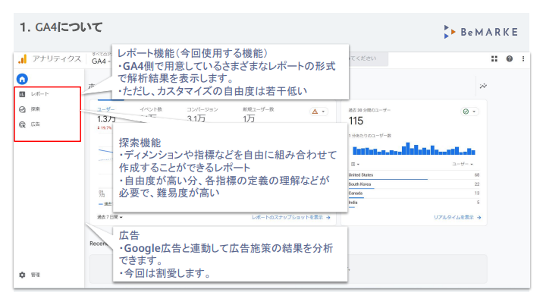This screenshot has height=305, width=543.
Task: Expand the dropdown next to the green checkmark
Action: (474, 112)
